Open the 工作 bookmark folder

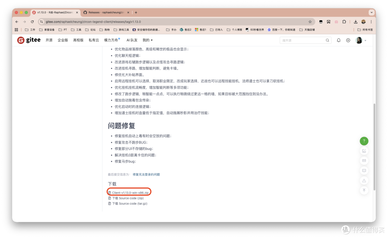30,30
